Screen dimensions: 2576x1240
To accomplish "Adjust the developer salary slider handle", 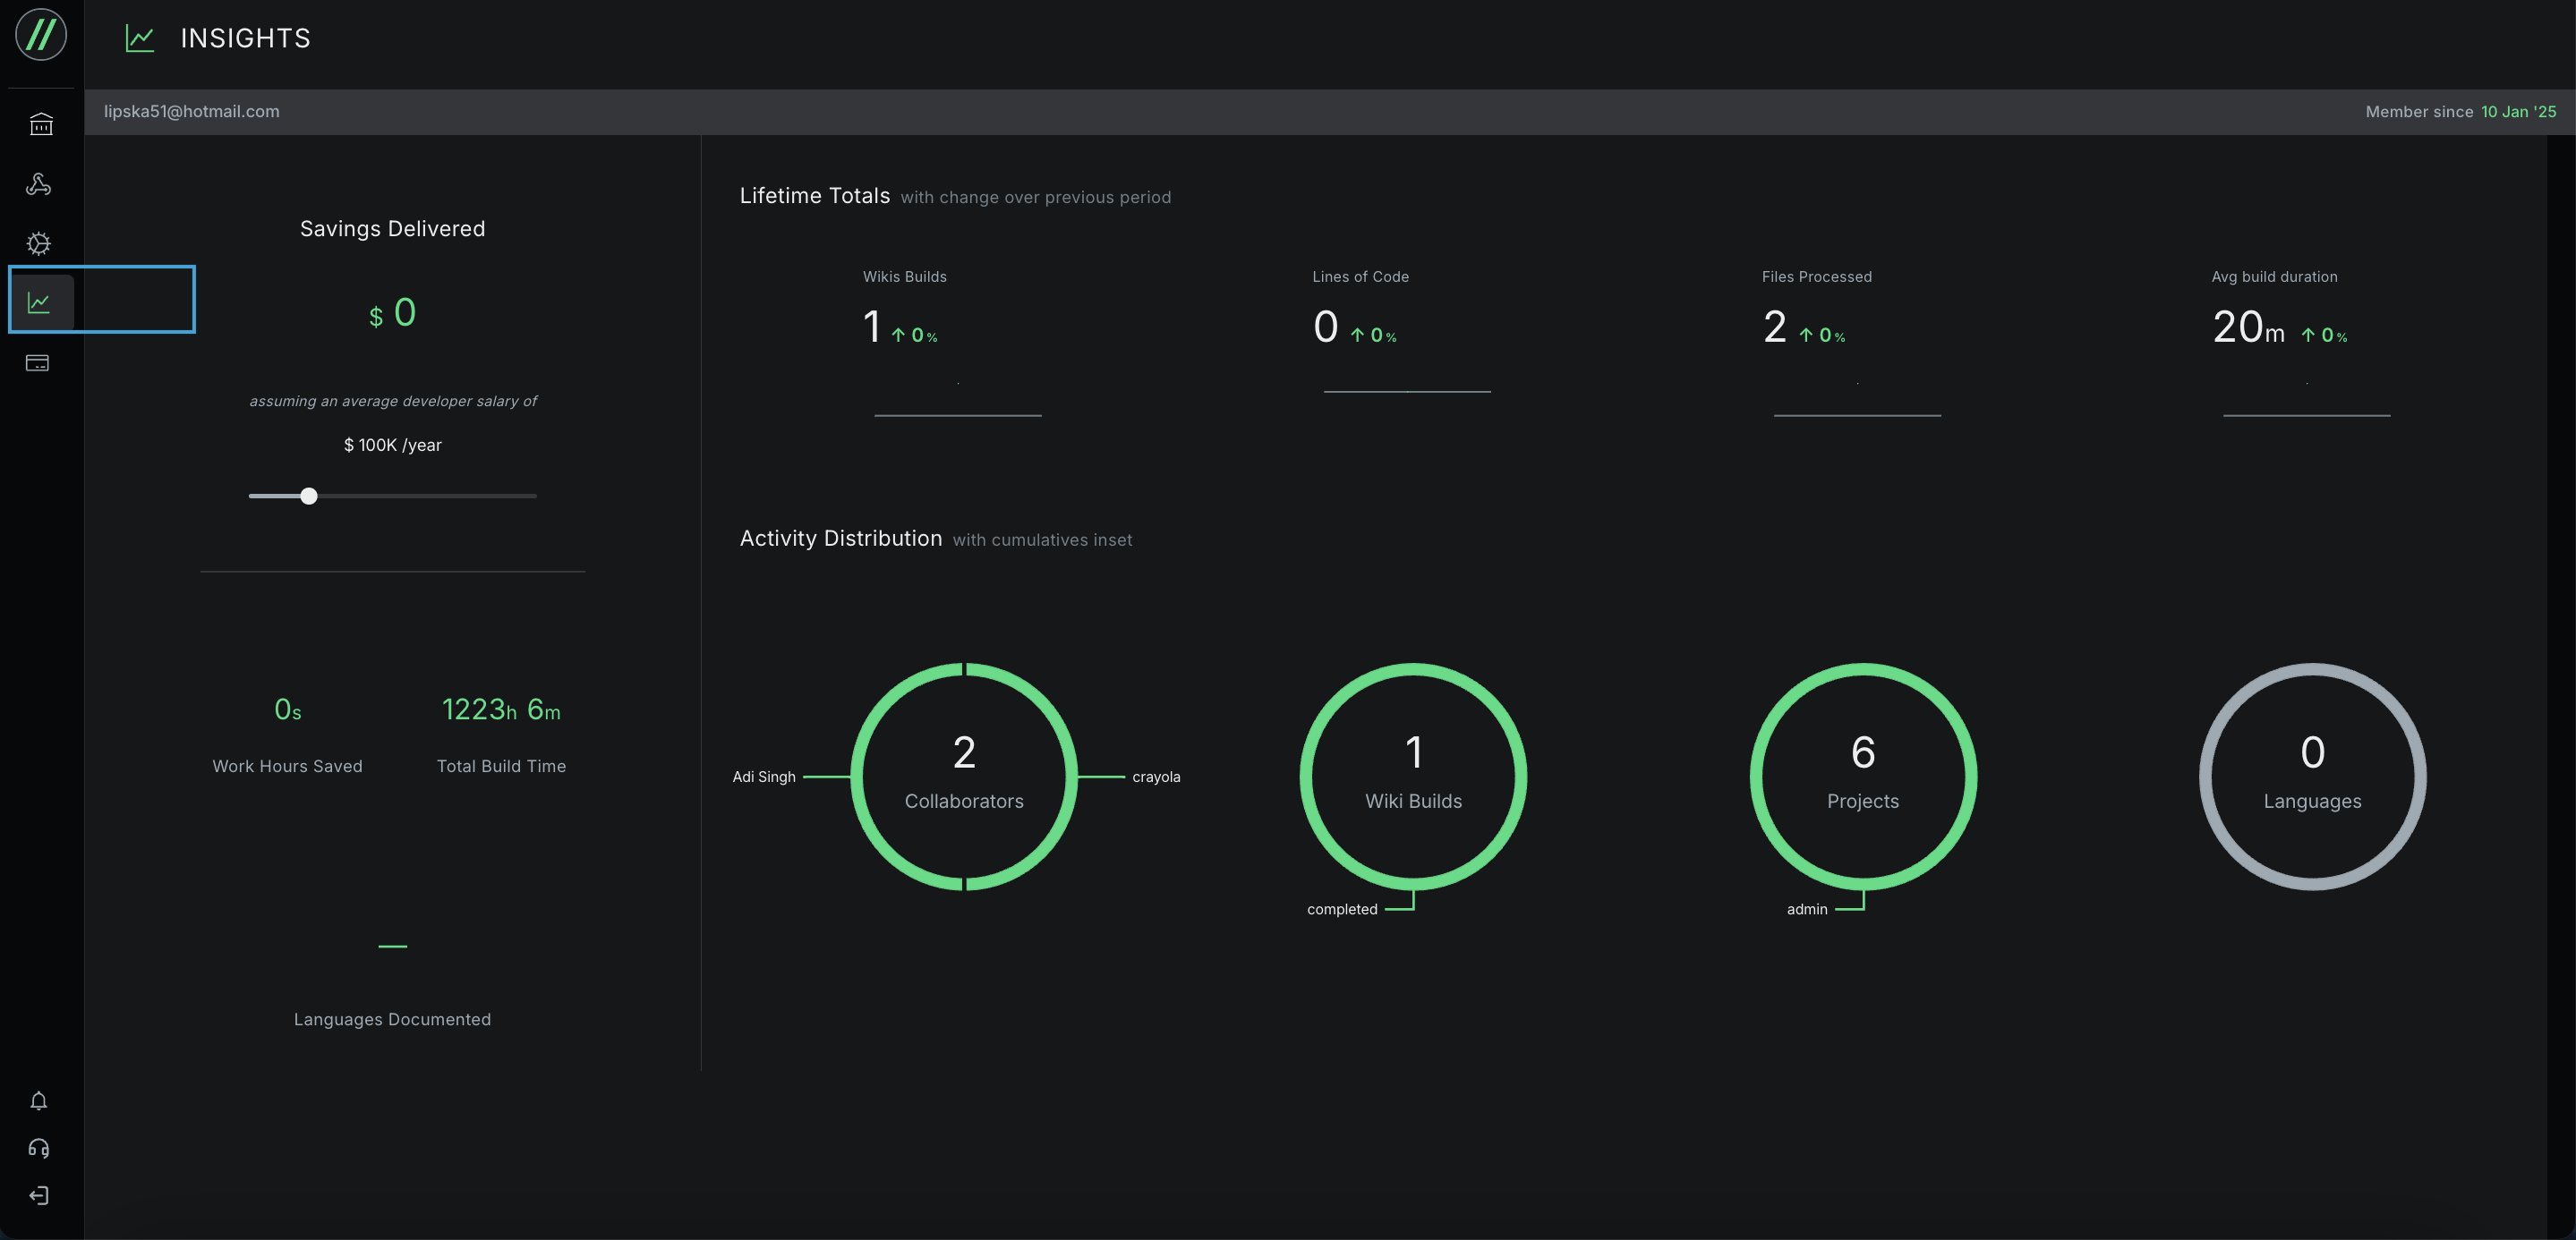I will tap(309, 496).
